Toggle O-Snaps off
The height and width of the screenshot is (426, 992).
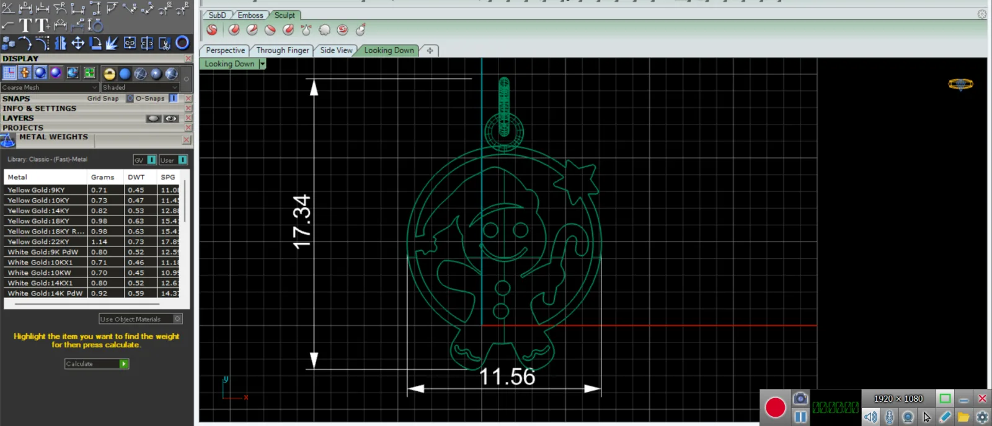(x=173, y=98)
